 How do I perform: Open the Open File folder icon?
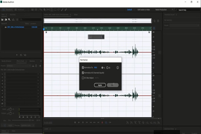[x=2, y=20]
